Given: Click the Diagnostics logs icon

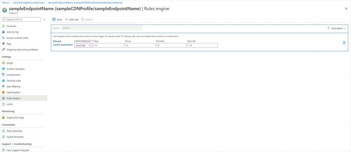Looking at the screenshot, I should [3, 117].
